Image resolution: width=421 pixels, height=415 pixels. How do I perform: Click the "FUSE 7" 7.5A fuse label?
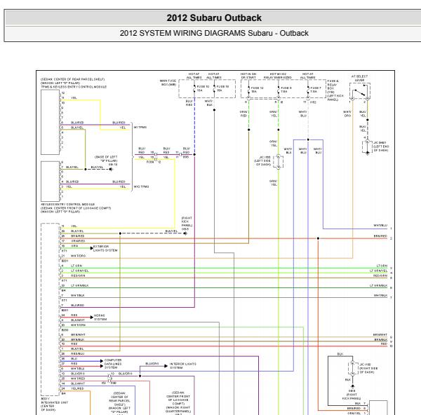316,90
